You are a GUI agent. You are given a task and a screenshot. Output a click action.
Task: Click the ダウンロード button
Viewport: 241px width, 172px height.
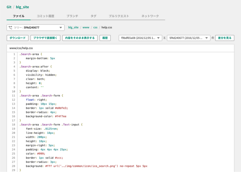18,38
